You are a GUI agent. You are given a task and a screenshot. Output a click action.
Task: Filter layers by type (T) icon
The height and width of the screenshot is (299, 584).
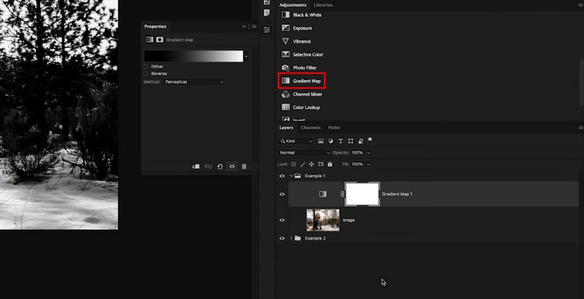[340, 141]
